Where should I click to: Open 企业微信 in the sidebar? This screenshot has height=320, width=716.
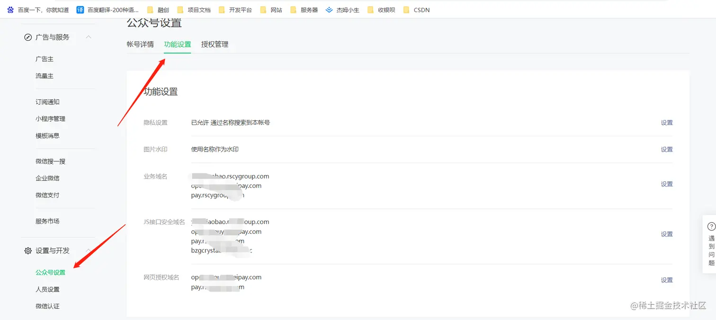coord(47,178)
